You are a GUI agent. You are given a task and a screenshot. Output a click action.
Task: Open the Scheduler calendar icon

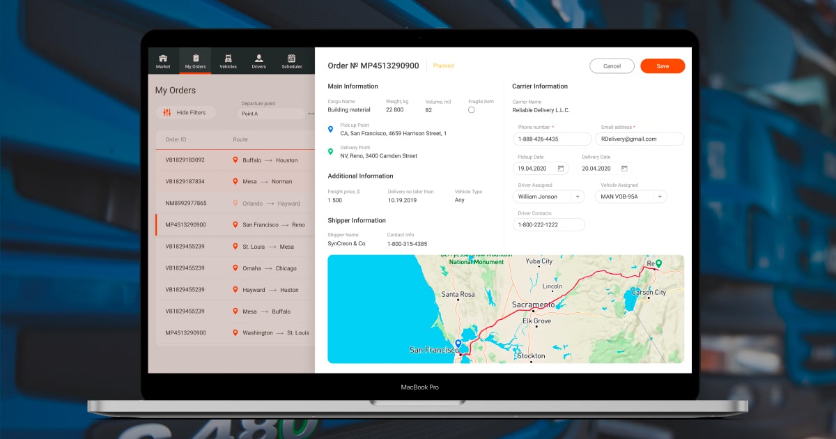[291, 57]
